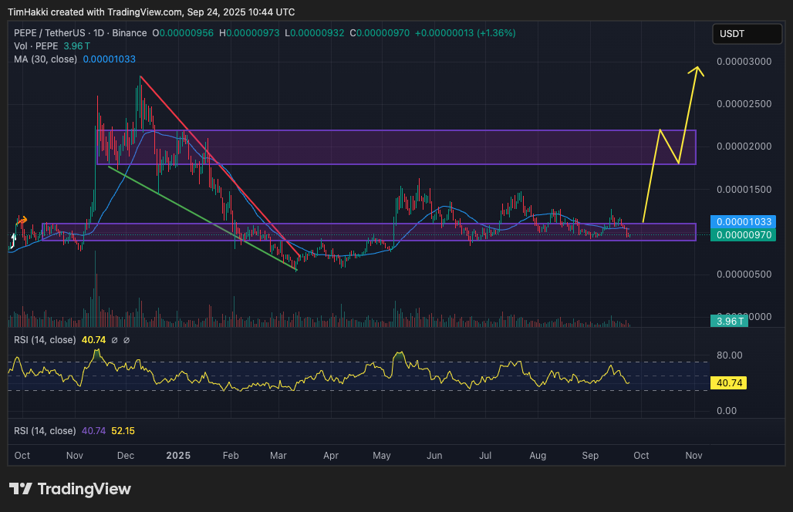Image resolution: width=793 pixels, height=512 pixels.
Task: Open the MA (30, close) indicator legend
Action: click(x=46, y=59)
